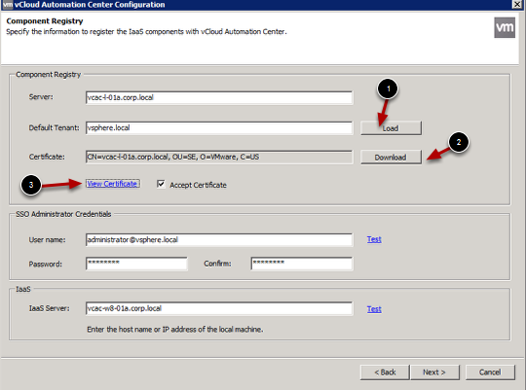
Task: Click the Load button
Action: (x=391, y=128)
